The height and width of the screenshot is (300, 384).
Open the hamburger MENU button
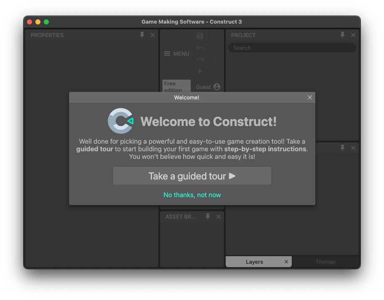point(176,54)
